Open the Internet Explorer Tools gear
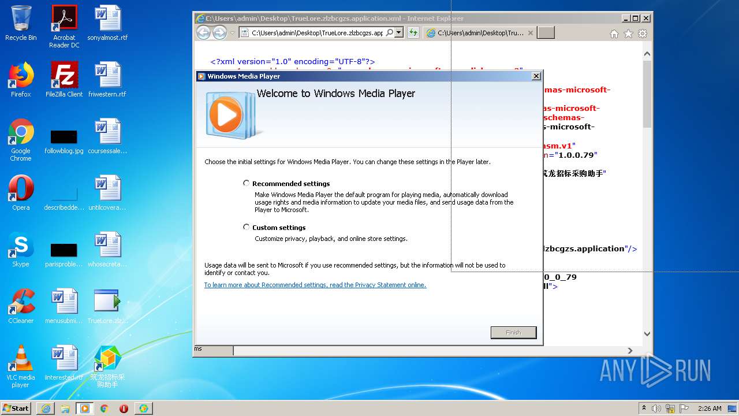Image resolution: width=739 pixels, height=416 pixels. click(x=642, y=34)
